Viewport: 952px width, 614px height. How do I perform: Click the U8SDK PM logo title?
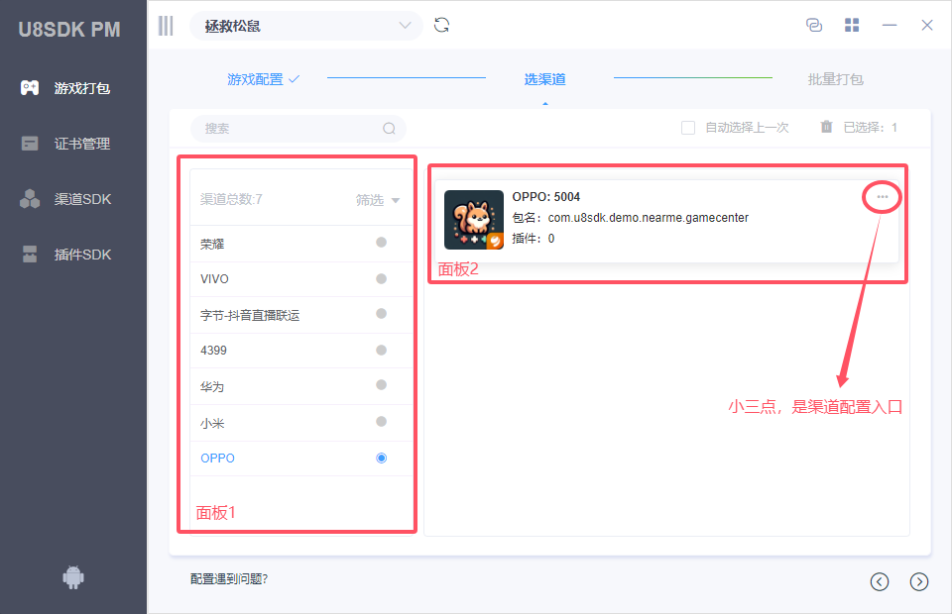(x=69, y=29)
